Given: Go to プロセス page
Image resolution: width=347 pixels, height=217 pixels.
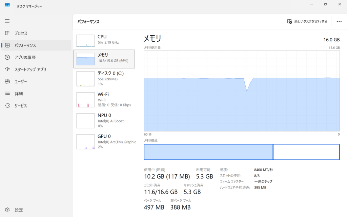Looking at the screenshot, I should (x=36, y=33).
